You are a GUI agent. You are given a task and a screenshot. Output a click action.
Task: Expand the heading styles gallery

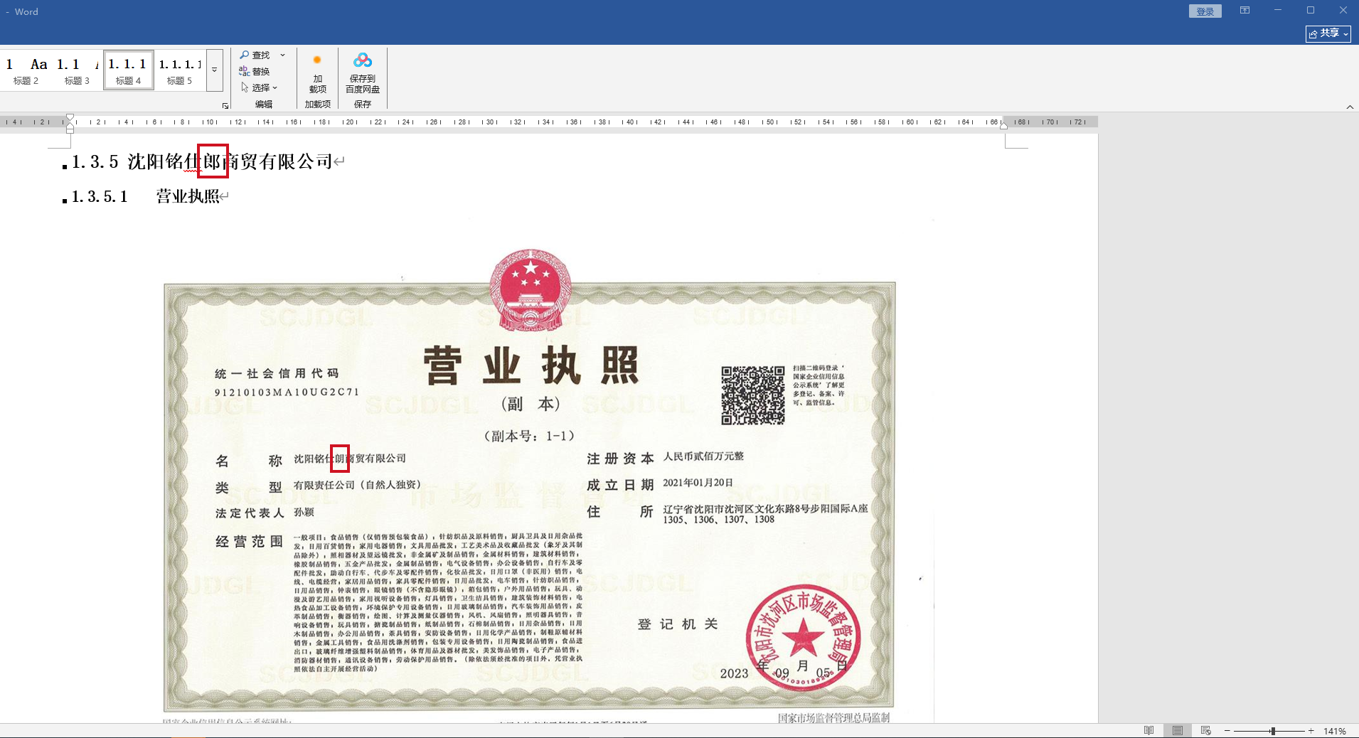point(214,70)
